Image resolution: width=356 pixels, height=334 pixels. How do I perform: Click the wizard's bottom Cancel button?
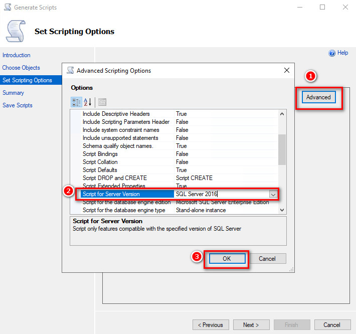[x=332, y=325]
